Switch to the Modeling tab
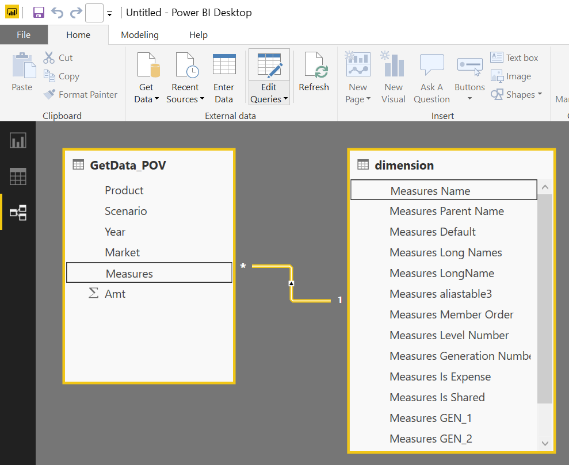Image resolution: width=569 pixels, height=465 pixels. click(x=140, y=35)
